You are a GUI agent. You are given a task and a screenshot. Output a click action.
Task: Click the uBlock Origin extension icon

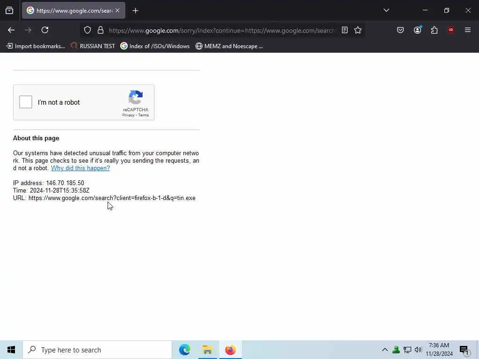click(451, 30)
